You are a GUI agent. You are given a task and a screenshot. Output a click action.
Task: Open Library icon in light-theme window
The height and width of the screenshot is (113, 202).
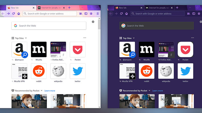(x=81, y=14)
